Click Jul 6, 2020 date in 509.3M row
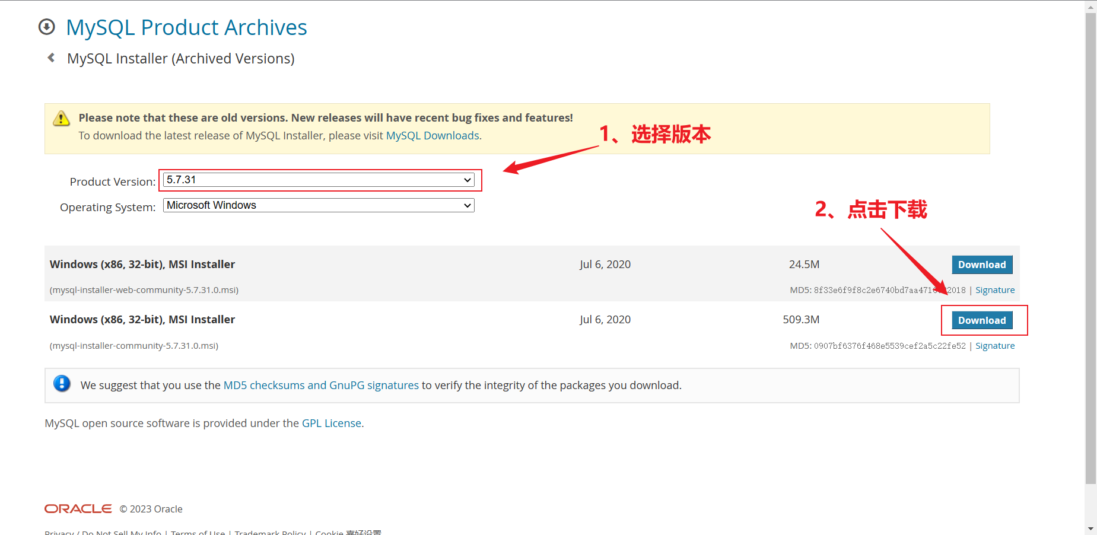 (x=605, y=320)
